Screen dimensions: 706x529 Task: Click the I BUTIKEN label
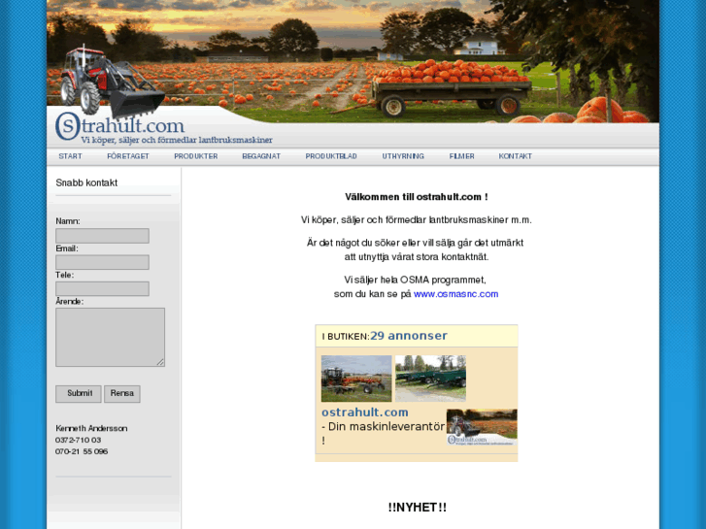pos(346,336)
